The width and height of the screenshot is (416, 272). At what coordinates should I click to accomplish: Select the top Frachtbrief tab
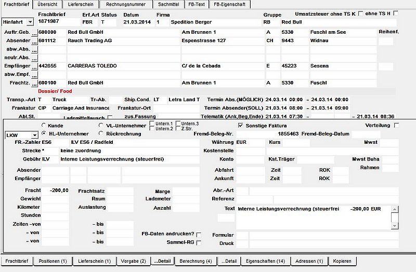[17, 4]
